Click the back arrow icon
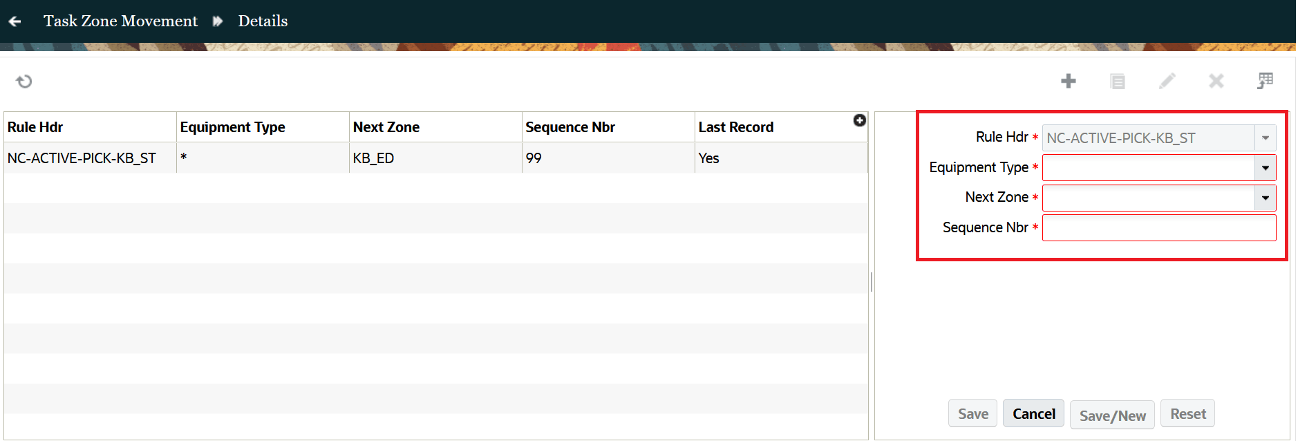This screenshot has width=1298, height=441. tap(15, 21)
